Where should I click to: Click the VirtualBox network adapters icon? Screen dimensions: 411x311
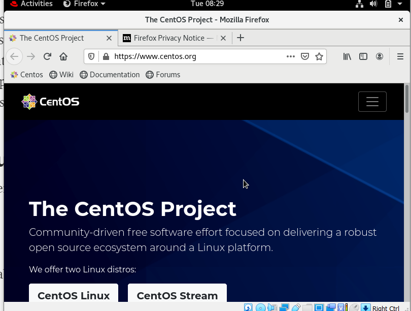point(284,307)
